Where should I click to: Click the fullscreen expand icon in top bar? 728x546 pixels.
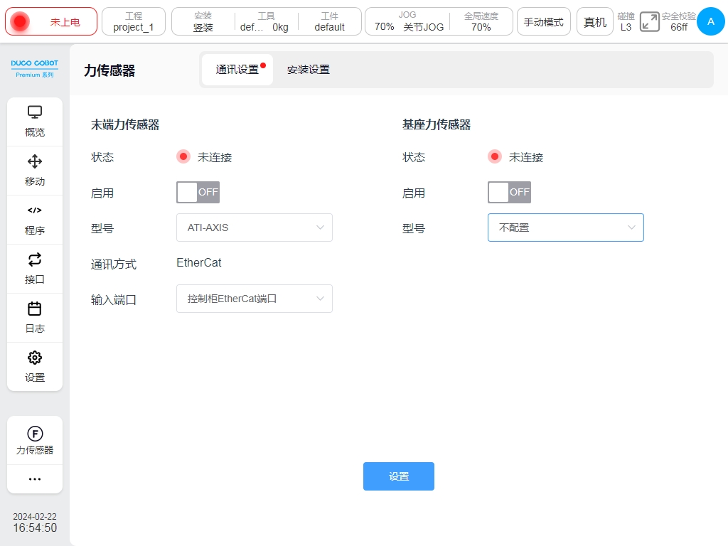649,21
